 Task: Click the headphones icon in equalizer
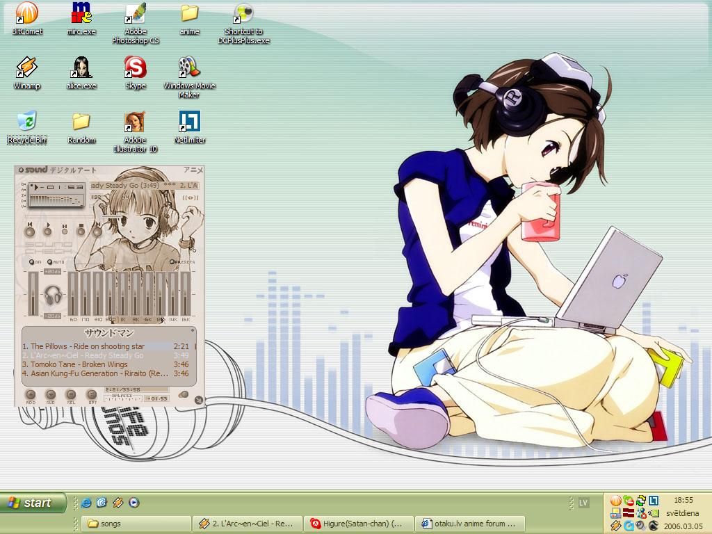(x=53, y=295)
